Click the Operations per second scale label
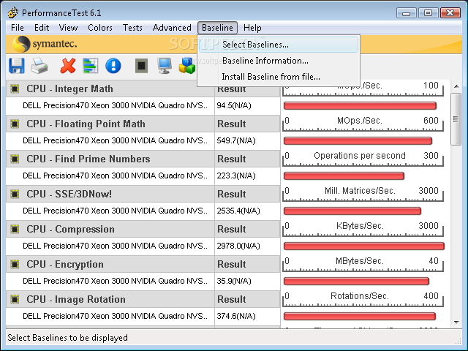 click(360, 156)
